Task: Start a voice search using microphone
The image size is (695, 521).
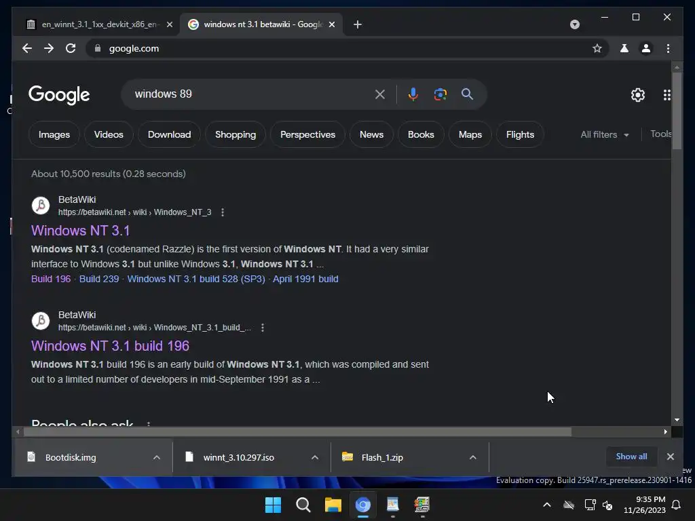Action: point(413,94)
